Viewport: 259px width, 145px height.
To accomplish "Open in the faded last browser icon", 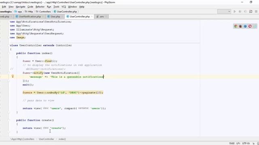I will pos(255,26).
